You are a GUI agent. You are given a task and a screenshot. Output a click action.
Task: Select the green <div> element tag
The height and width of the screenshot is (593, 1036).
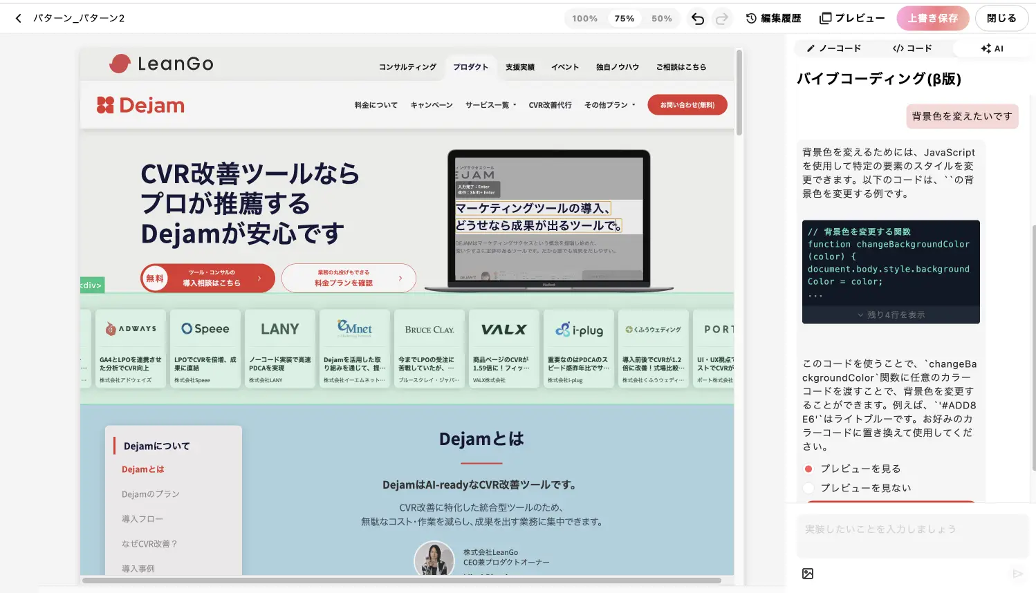(x=92, y=285)
